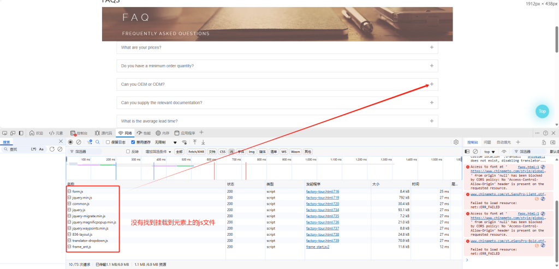Open frame_start.js:2 initiator link
Viewport: 559px width, 269px height.
coord(318,247)
